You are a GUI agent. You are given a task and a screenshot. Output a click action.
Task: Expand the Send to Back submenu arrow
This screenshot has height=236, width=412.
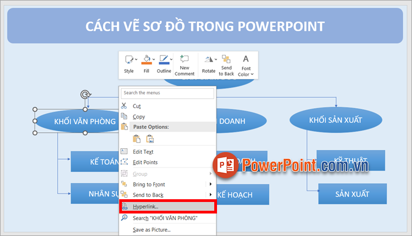pos(210,194)
